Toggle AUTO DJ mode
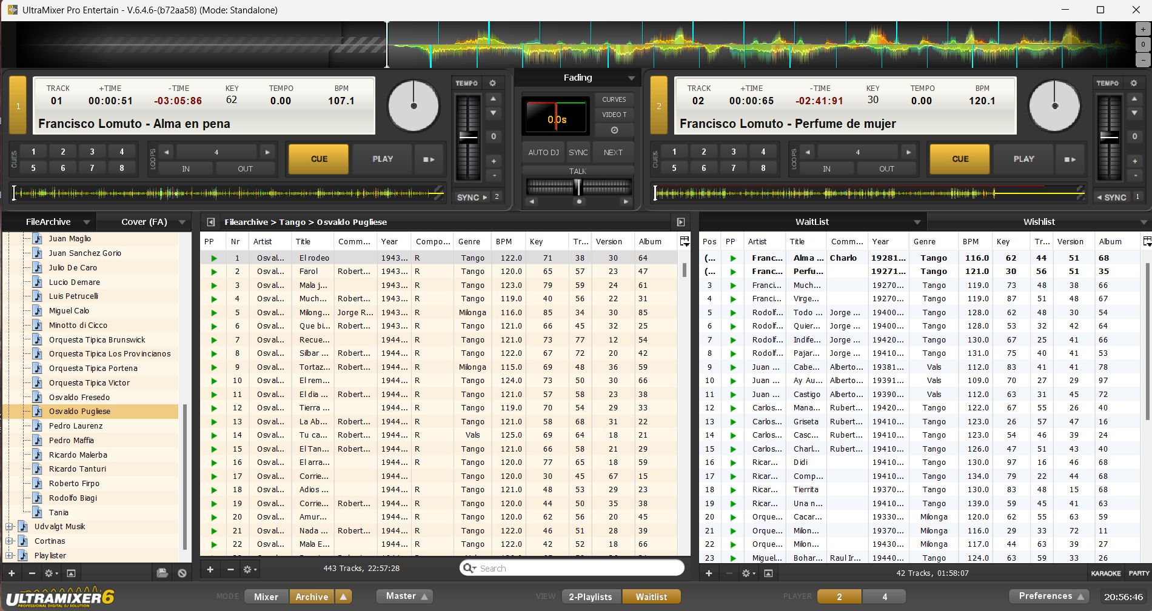 point(543,153)
